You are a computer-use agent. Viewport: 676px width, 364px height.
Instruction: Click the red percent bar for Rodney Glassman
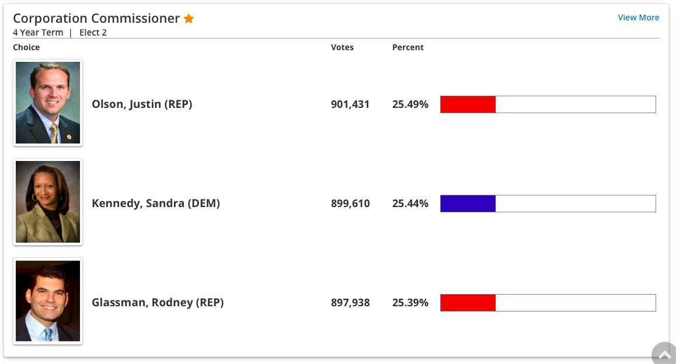click(x=468, y=303)
